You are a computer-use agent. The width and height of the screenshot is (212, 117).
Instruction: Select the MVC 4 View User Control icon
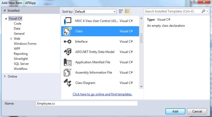click(x=68, y=21)
